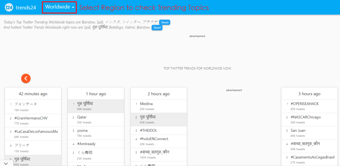Open Qatar trend
Viewport: 340px width, 166px height.
[x=82, y=117]
